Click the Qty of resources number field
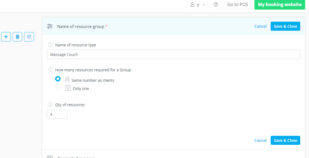Viewport: 309px width, 158px height. tap(57, 114)
